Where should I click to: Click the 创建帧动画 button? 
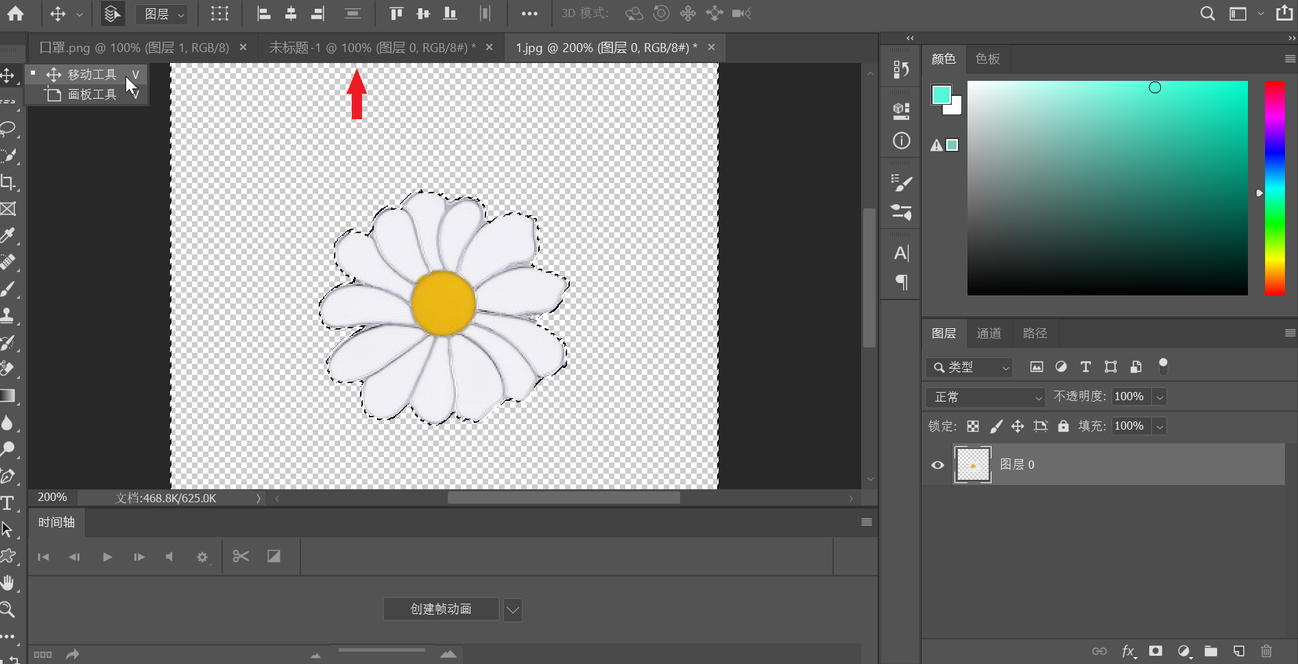(441, 609)
